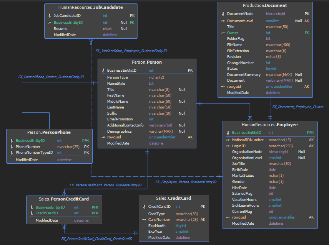Select the DocumentSummary column row

tap(265, 75)
